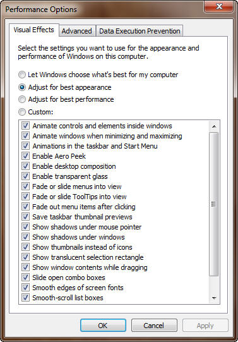Image resolution: width=238 pixels, height=342 pixels.
Task: Switch to the Advanced tab
Action: (x=76, y=31)
